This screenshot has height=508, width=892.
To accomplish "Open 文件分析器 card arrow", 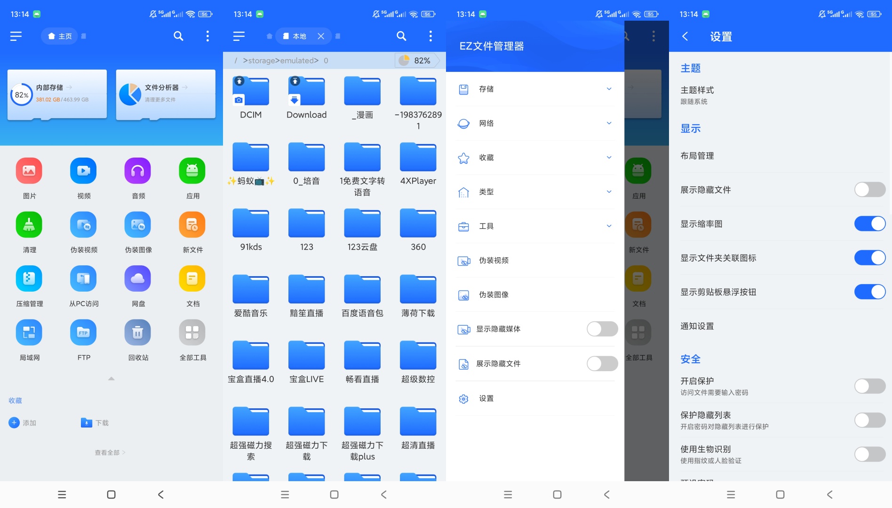I will [185, 87].
